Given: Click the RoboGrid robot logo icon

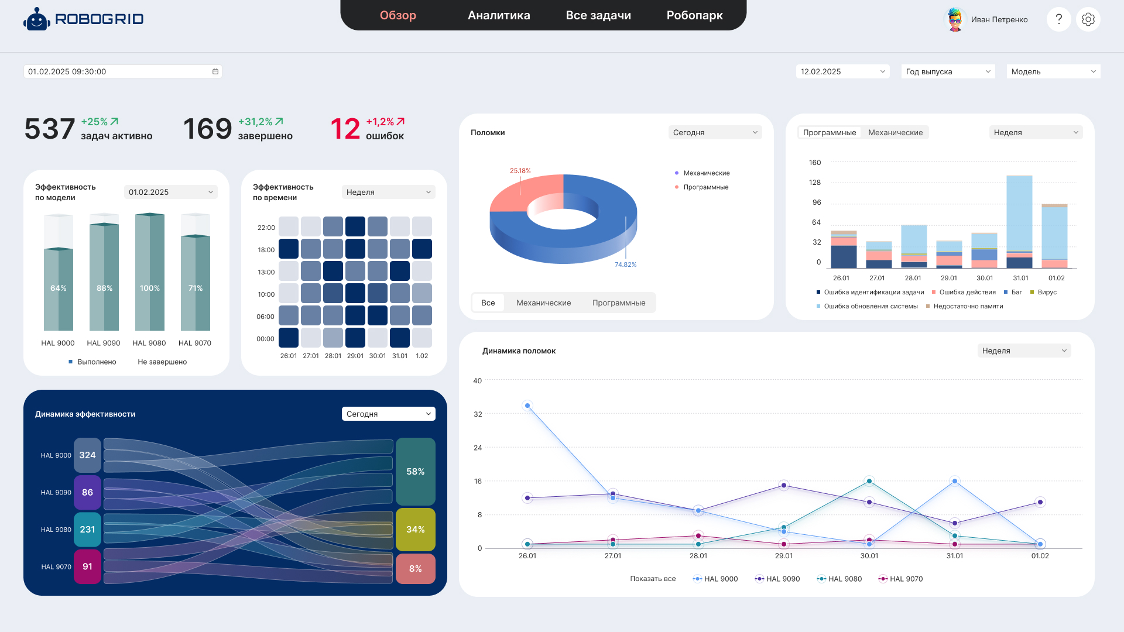Looking at the screenshot, I should (36, 19).
